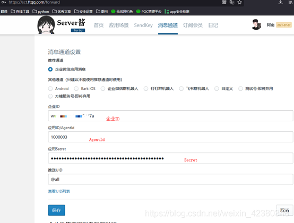
Task: Open the app安全检测 bookmark
Action: pos(177,12)
